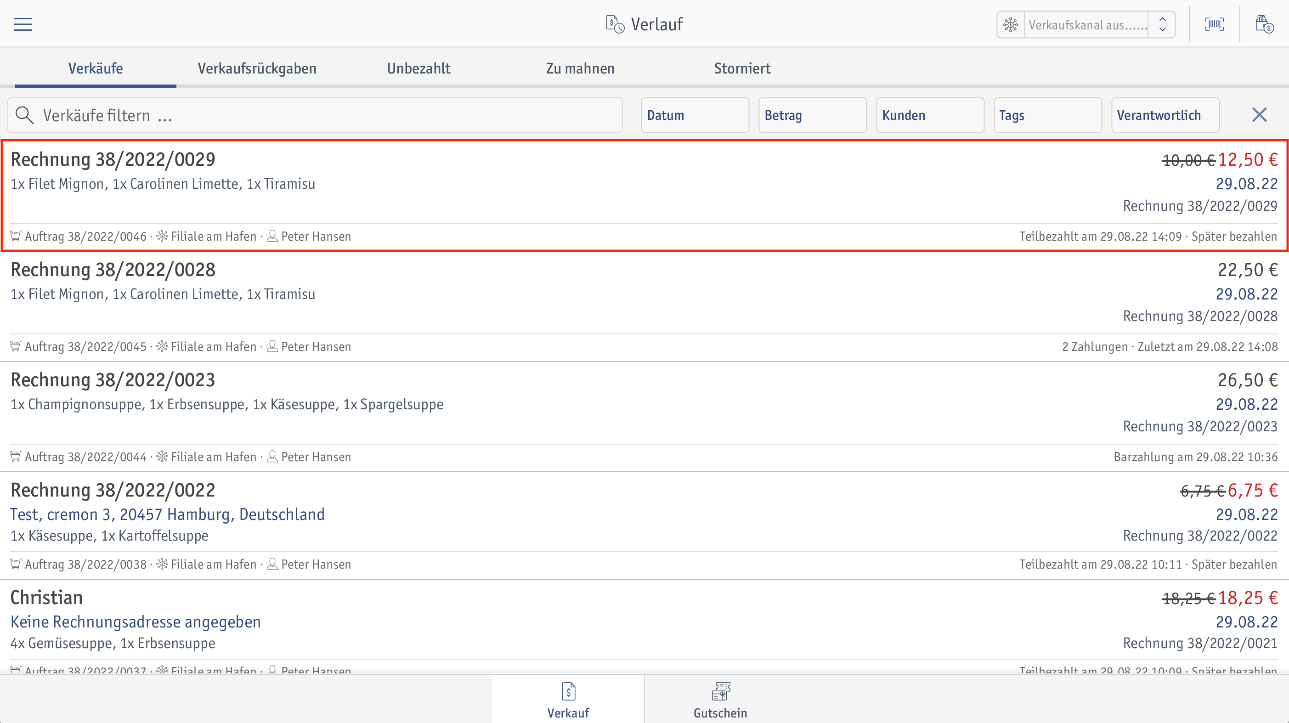Click items text 4x Gemüsesuppe, 1x Erbsensuppe
The width and height of the screenshot is (1289, 723).
(113, 643)
